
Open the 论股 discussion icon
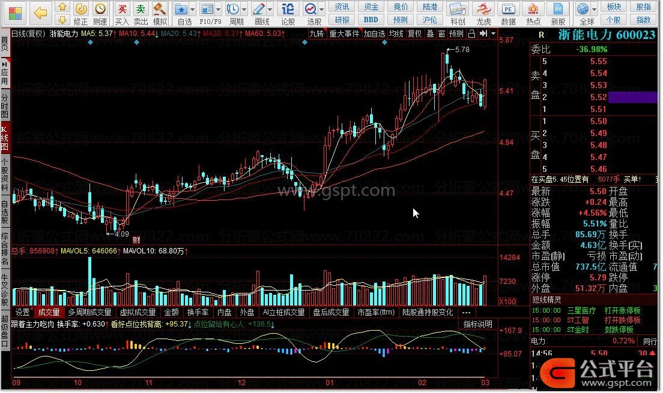pyautogui.click(x=288, y=14)
